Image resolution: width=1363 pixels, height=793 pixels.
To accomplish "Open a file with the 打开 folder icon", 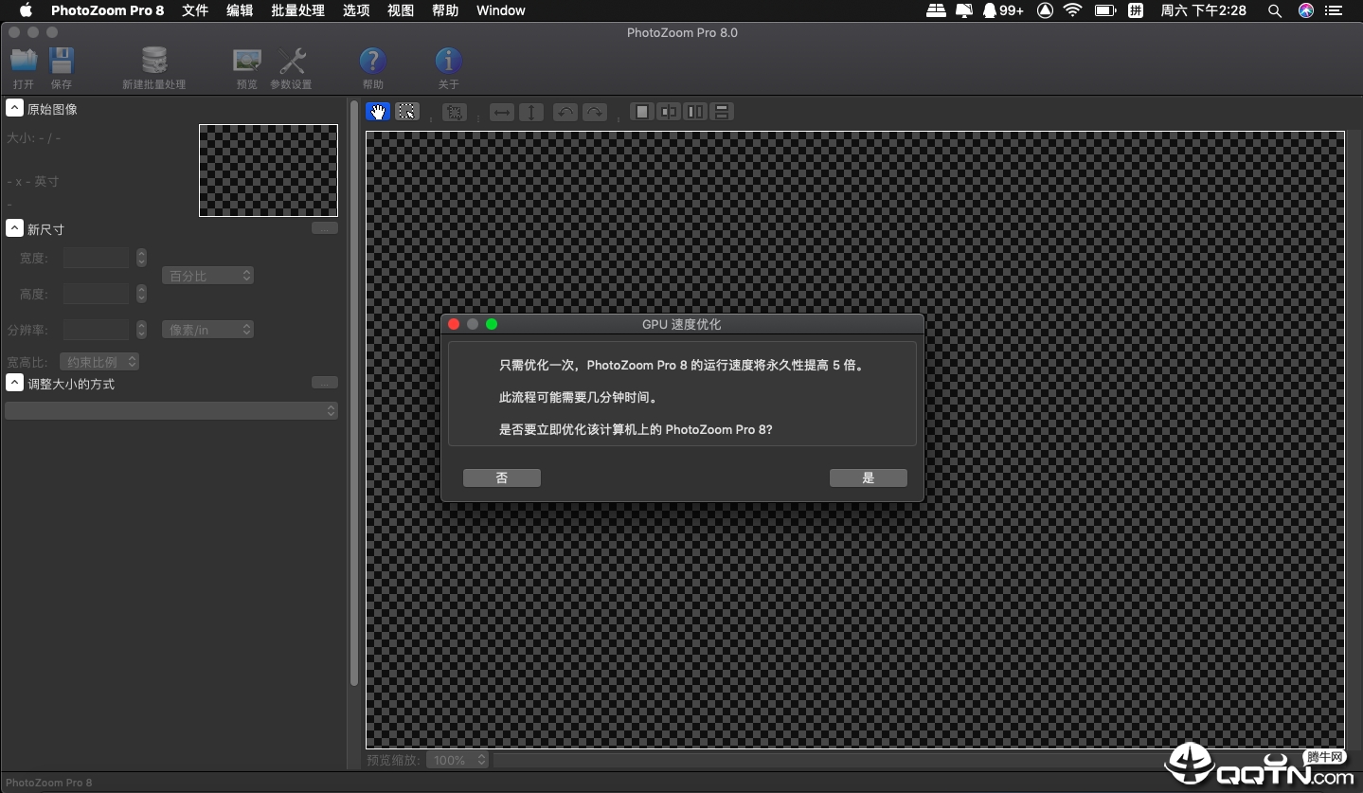I will tap(24, 63).
